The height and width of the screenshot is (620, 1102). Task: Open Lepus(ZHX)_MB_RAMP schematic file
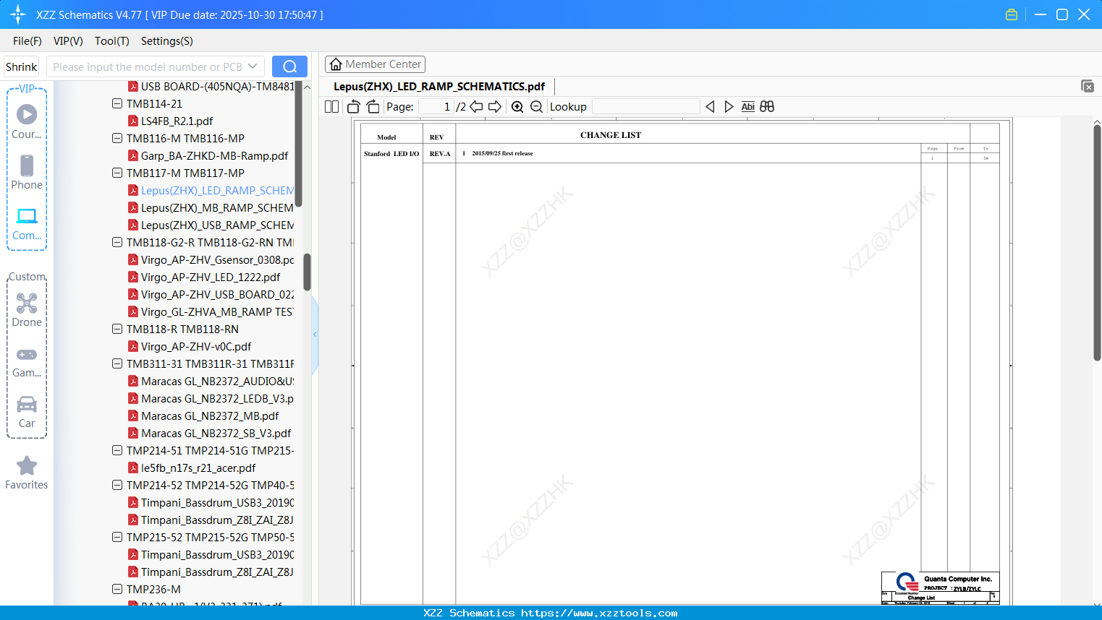[x=217, y=207]
